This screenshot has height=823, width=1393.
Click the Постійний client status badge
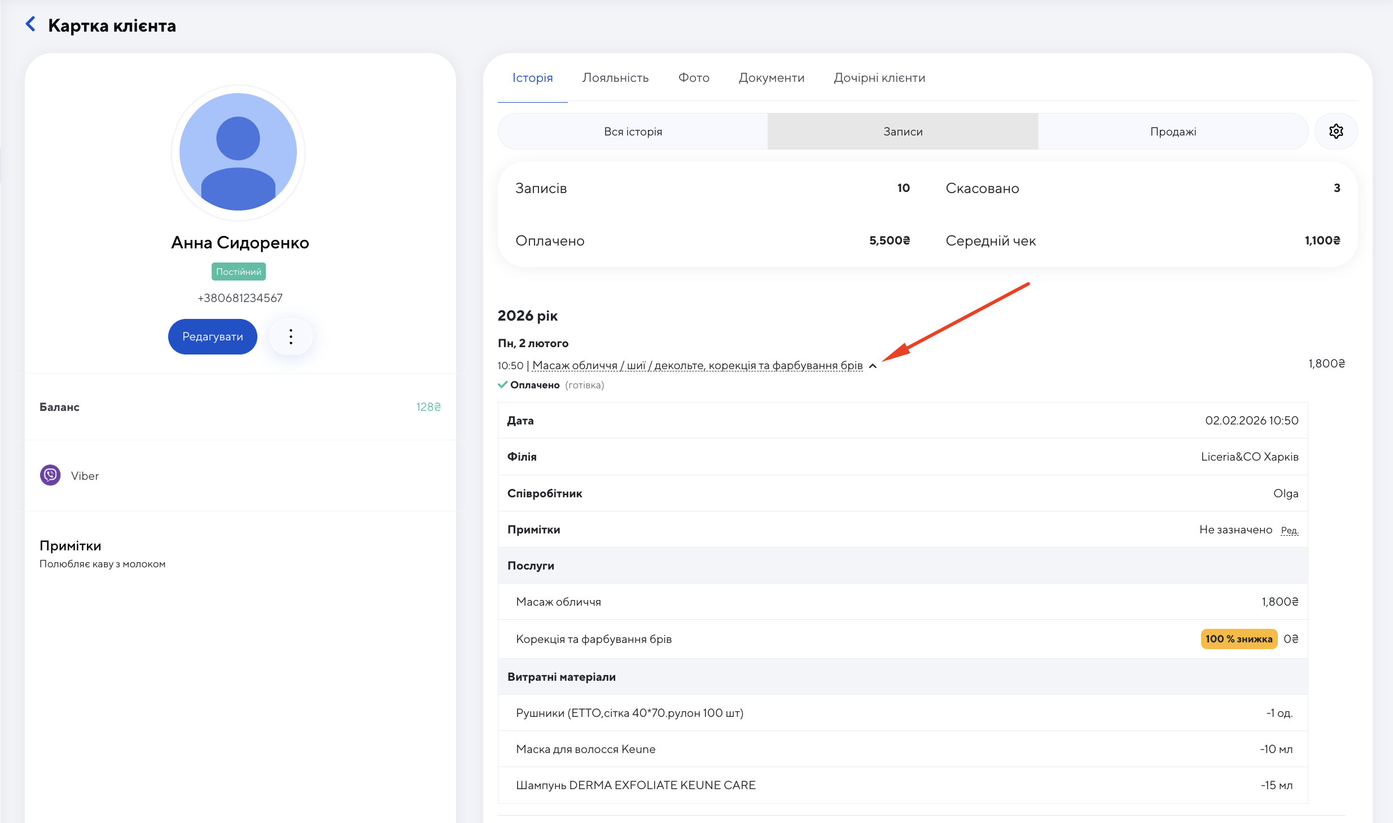click(x=238, y=272)
